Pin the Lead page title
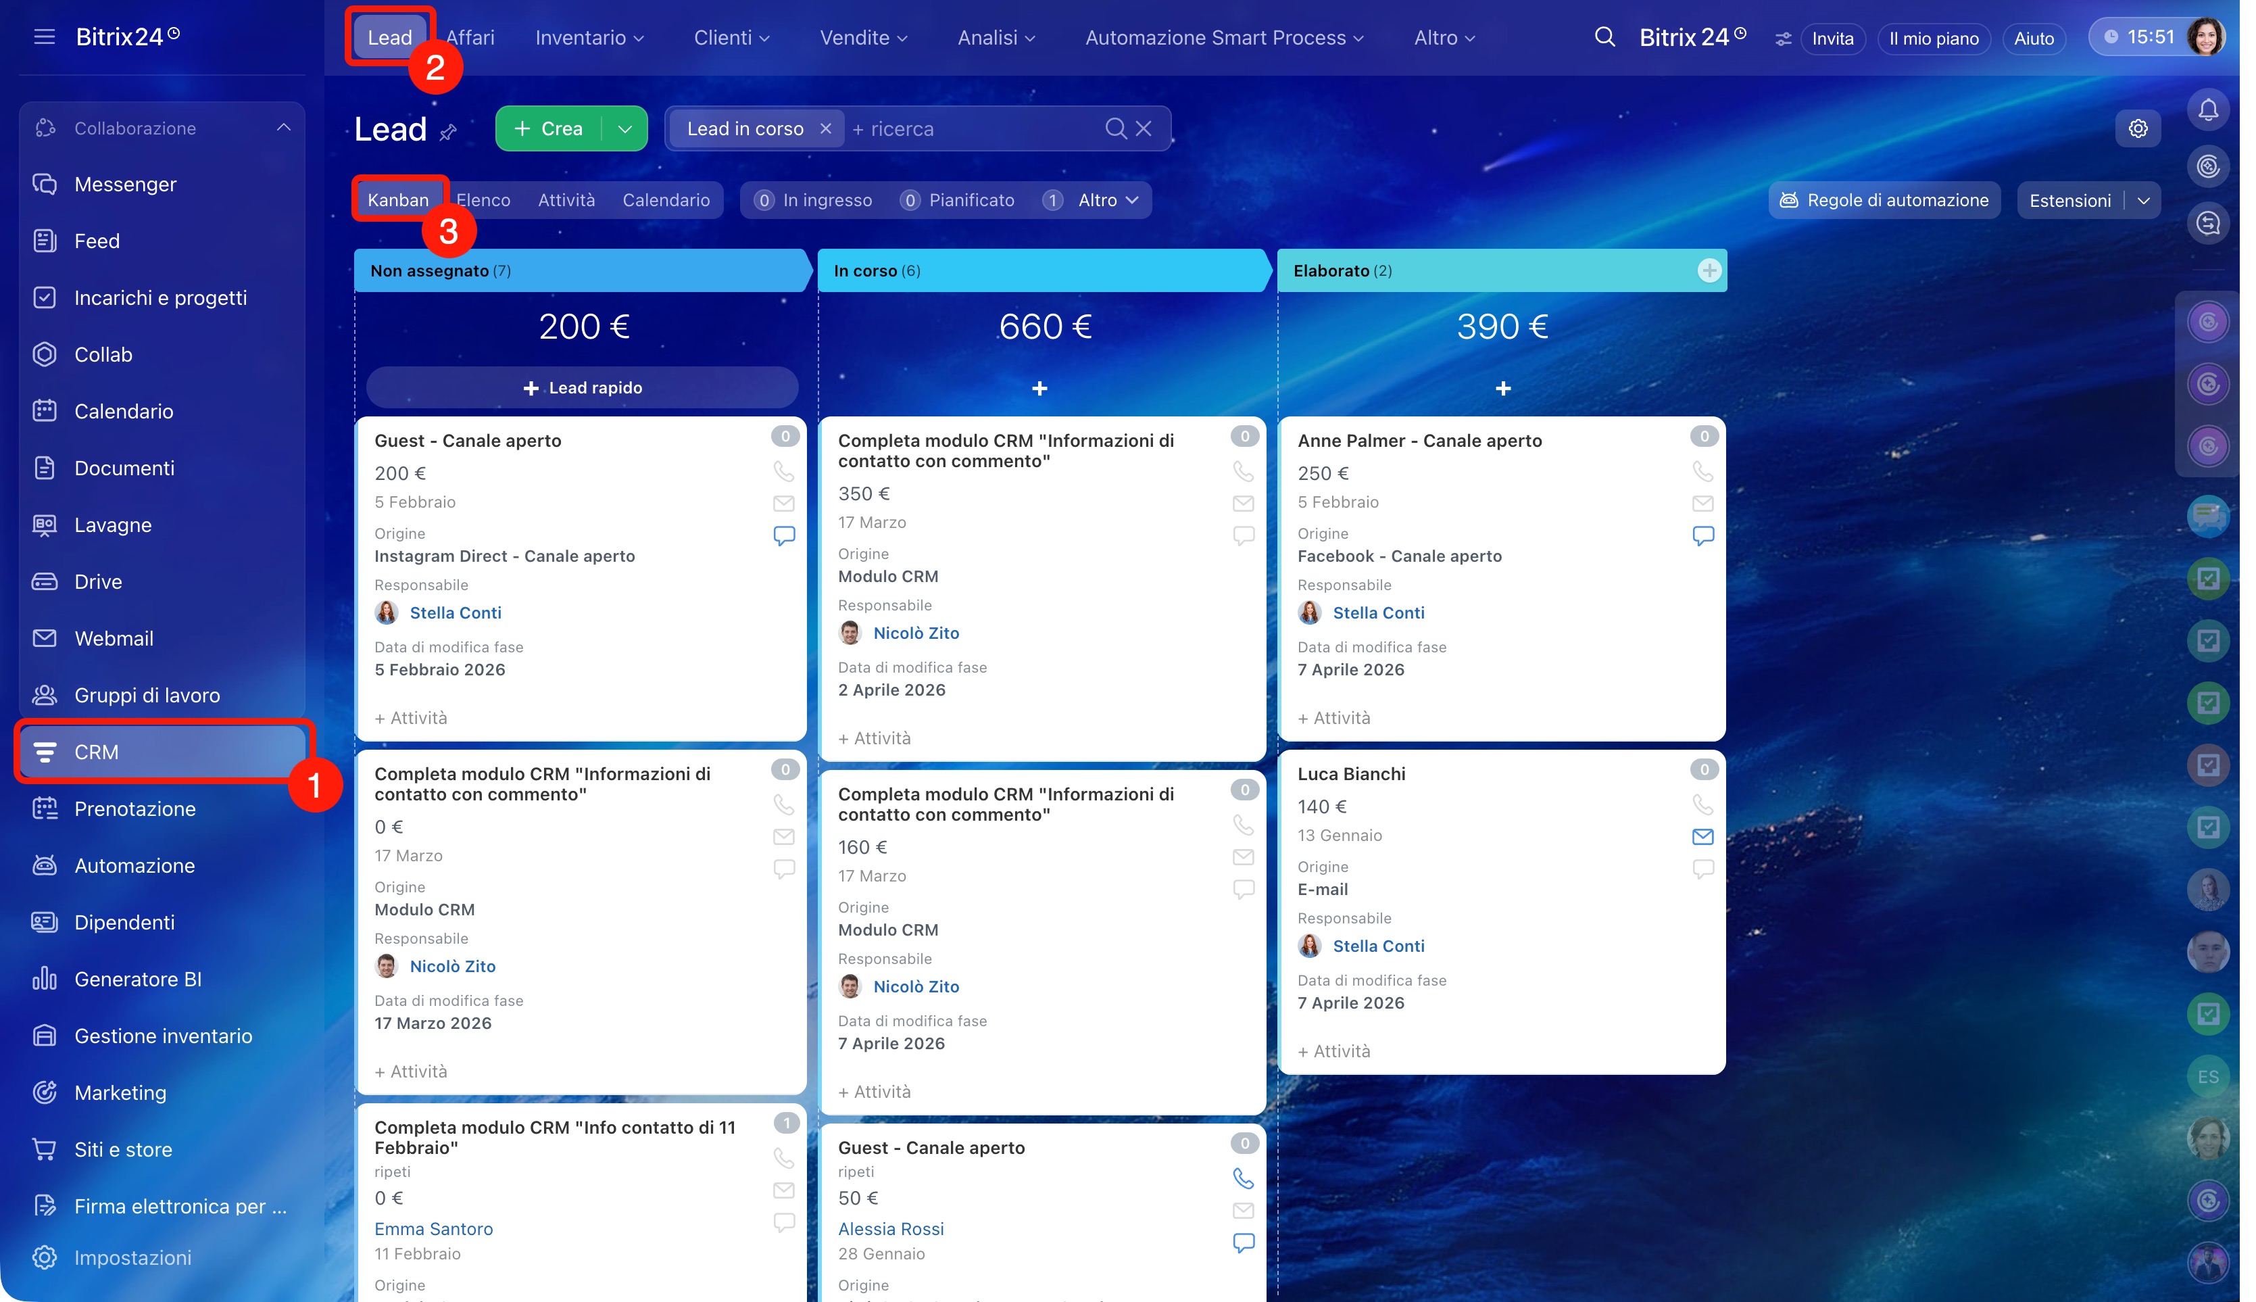2256x1302 pixels. click(x=449, y=132)
